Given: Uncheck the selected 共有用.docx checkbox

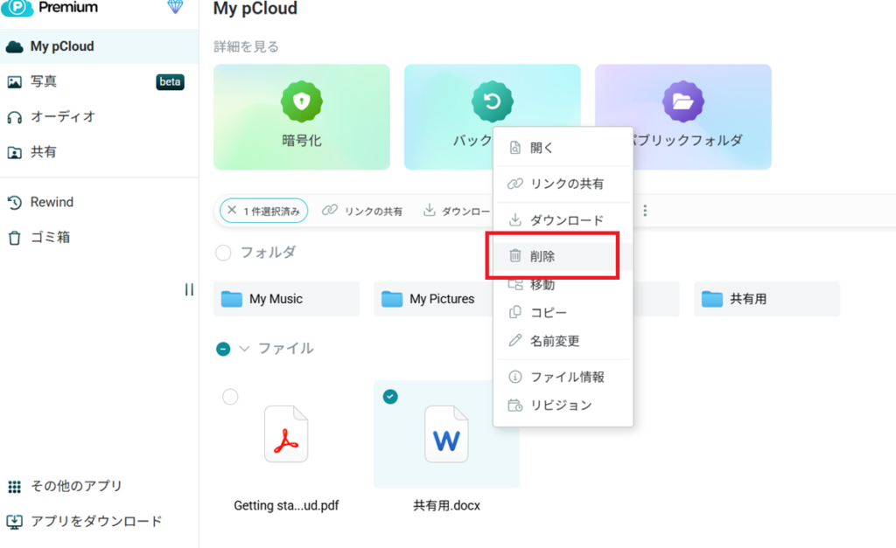Looking at the screenshot, I should click(390, 397).
